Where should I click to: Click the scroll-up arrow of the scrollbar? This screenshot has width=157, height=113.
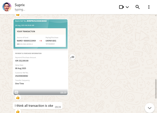click(x=156, y=15)
